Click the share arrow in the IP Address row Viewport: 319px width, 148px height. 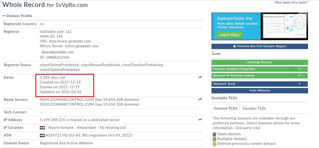(200, 120)
